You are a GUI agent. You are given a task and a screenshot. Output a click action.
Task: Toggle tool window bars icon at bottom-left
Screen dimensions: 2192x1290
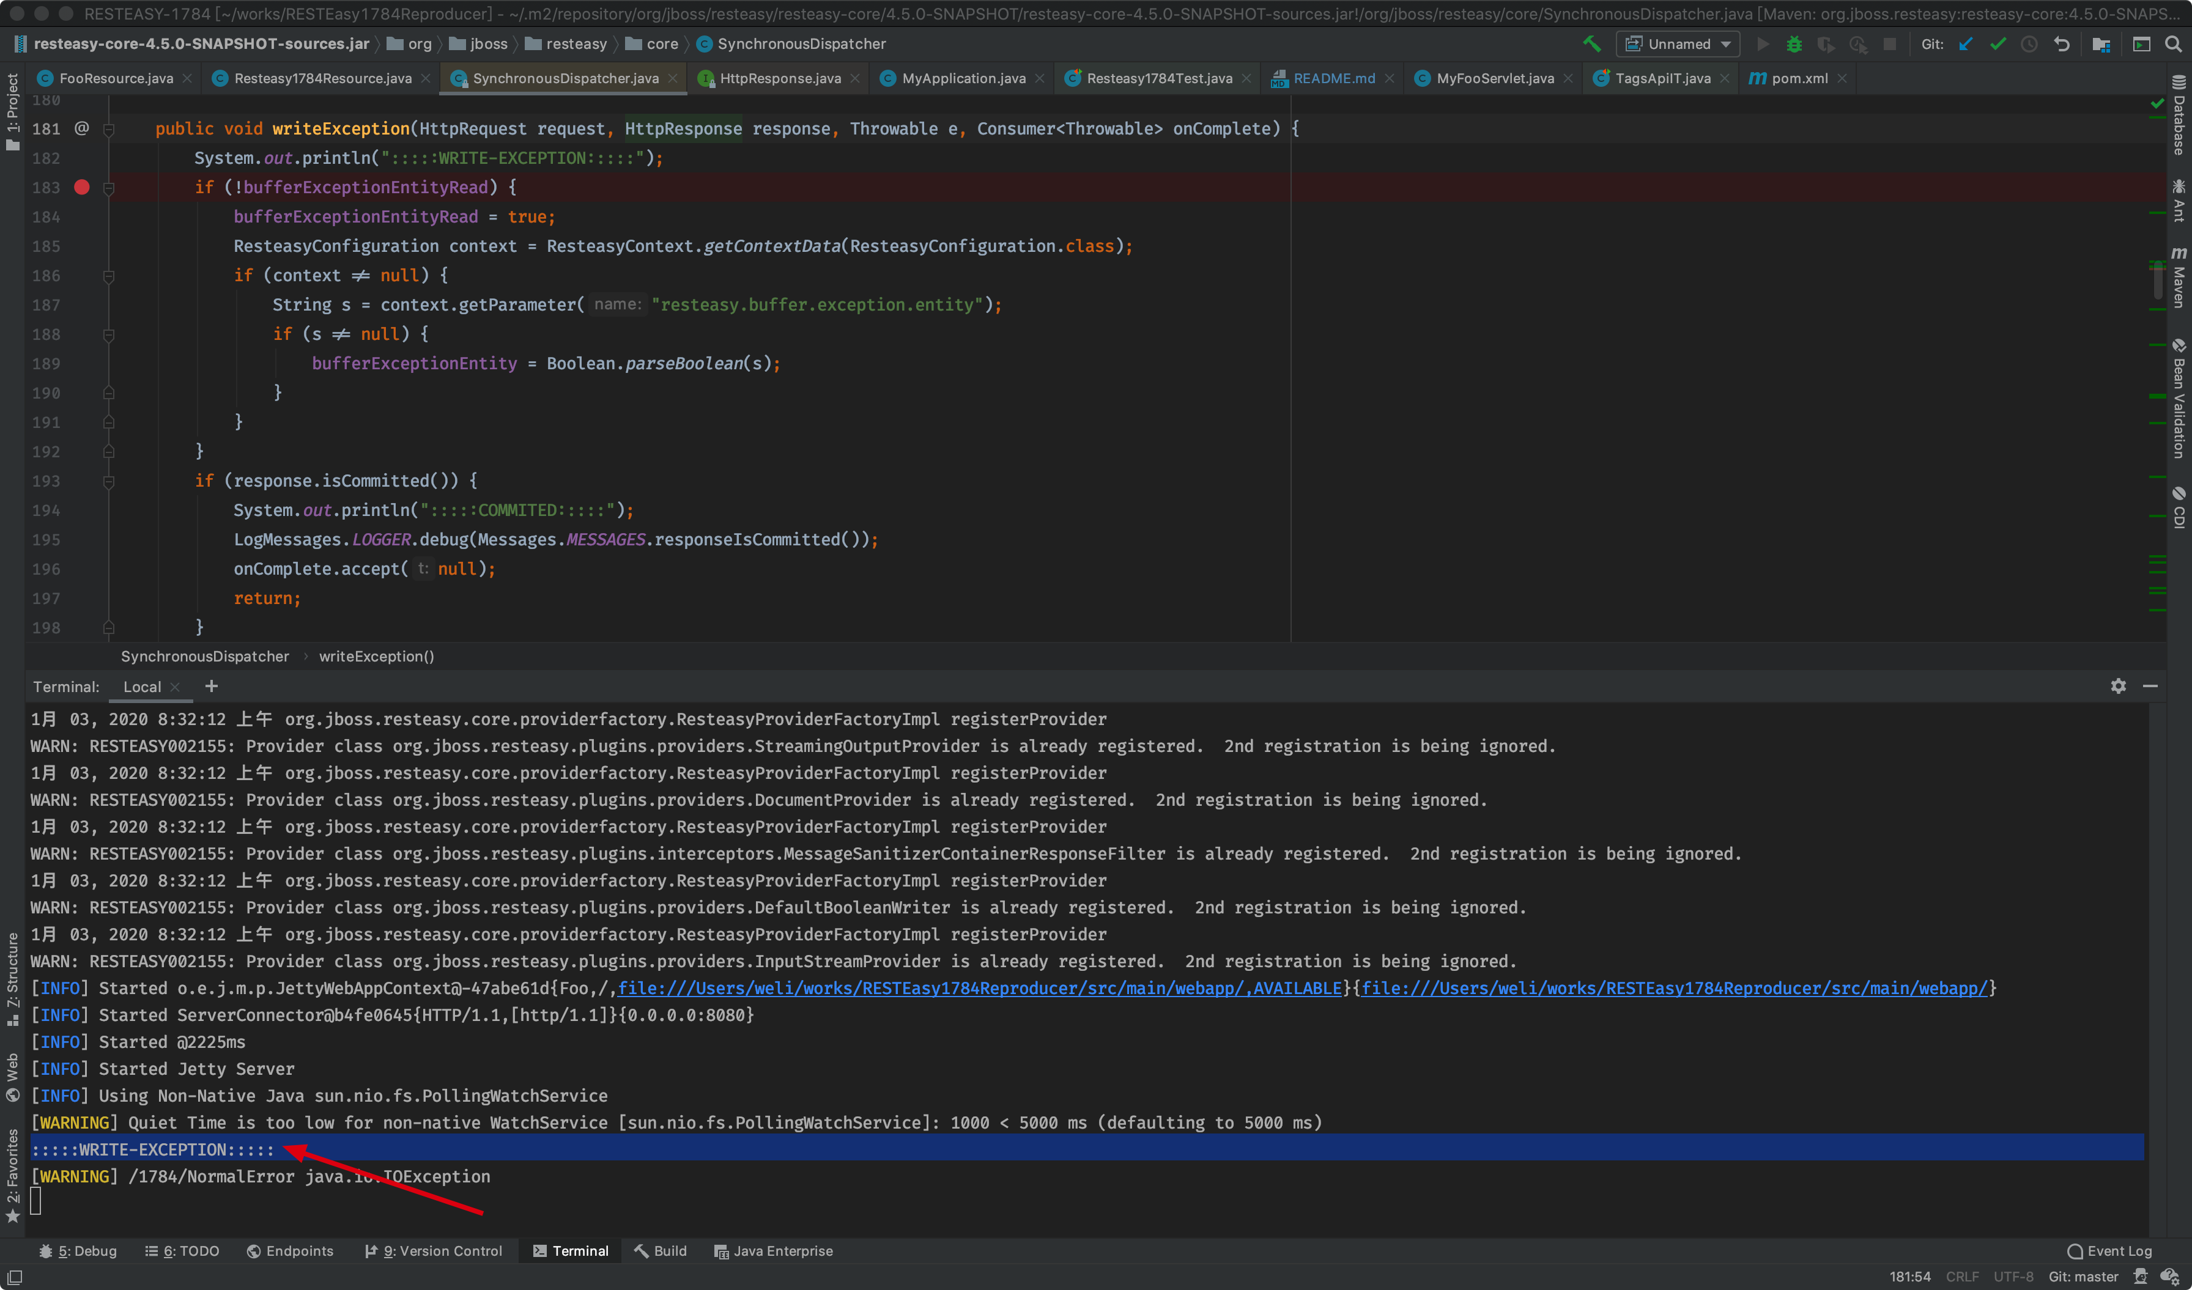click(x=14, y=1277)
